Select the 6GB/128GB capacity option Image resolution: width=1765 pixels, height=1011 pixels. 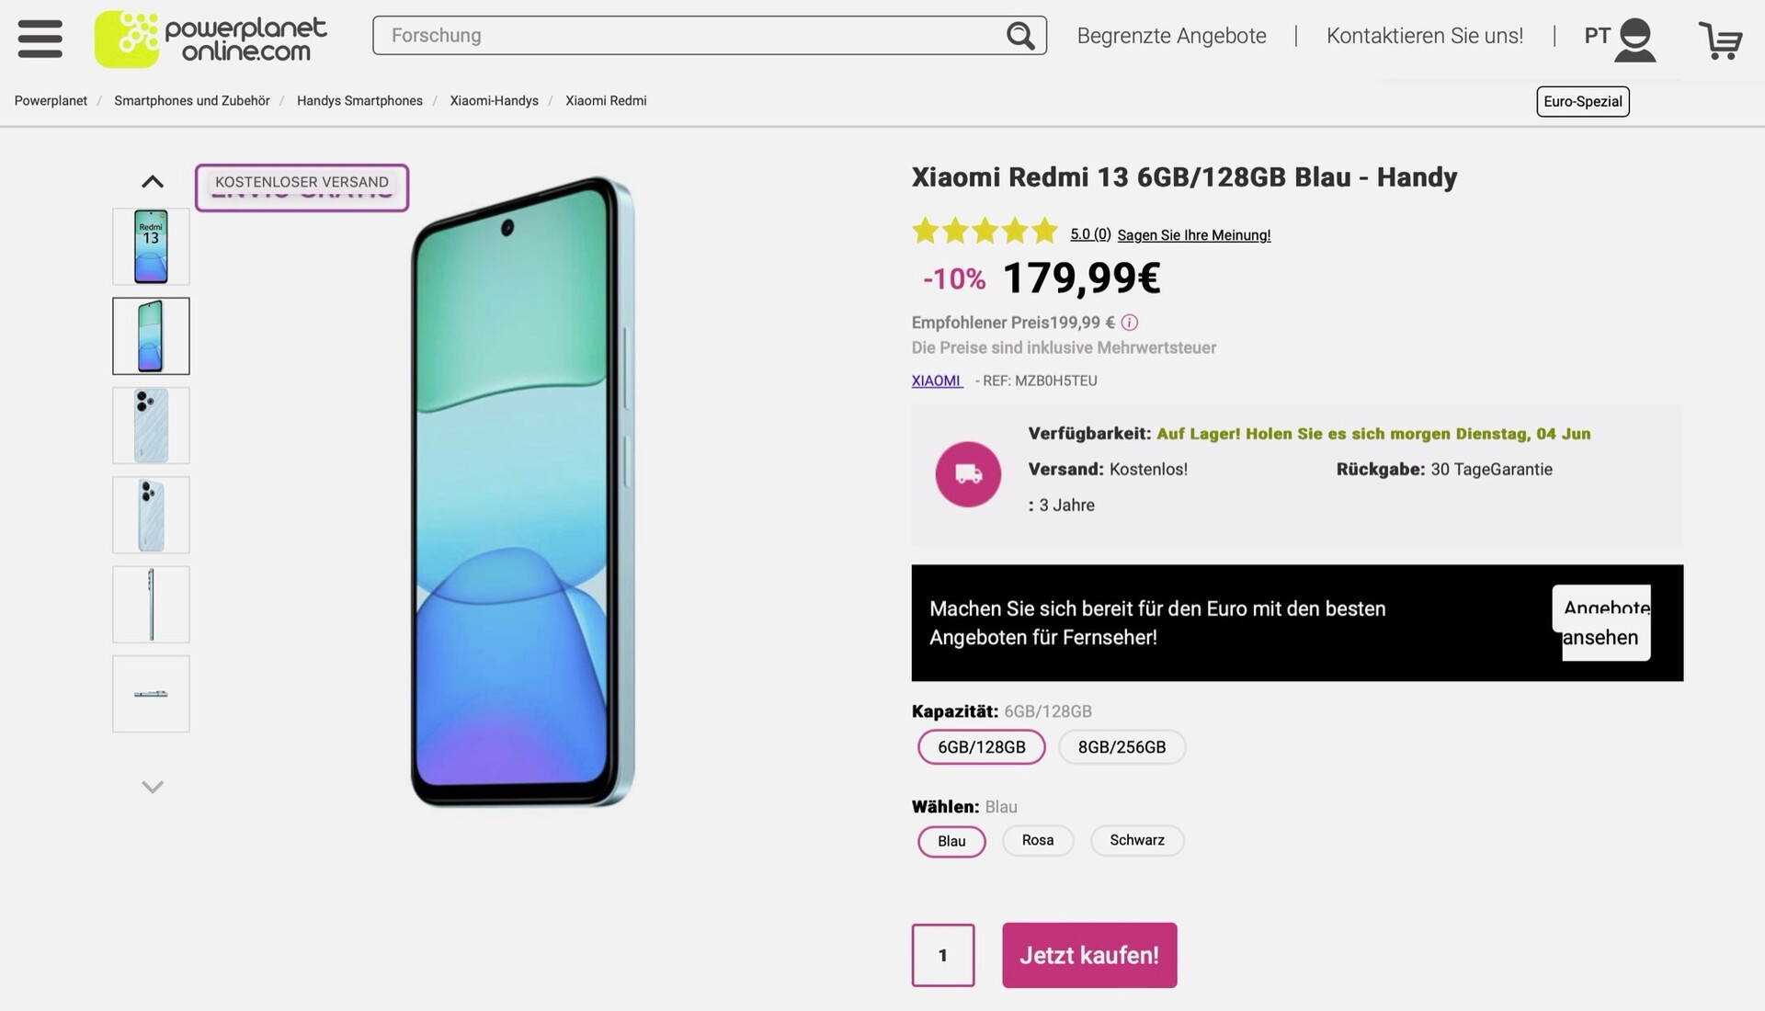pos(981,747)
